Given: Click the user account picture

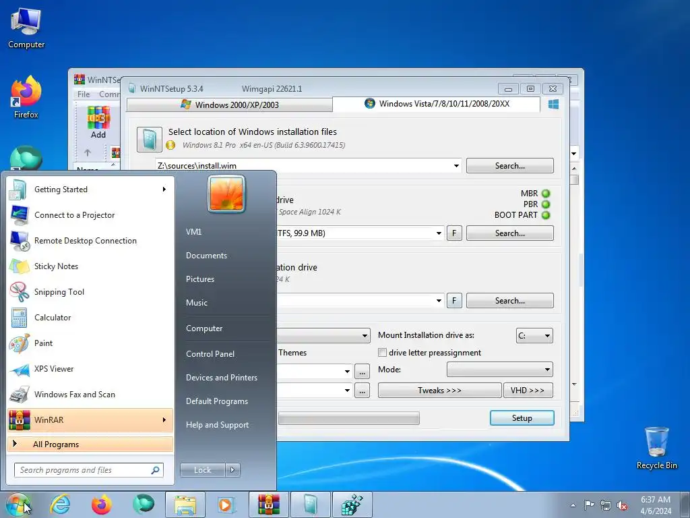Looking at the screenshot, I should click(x=226, y=194).
